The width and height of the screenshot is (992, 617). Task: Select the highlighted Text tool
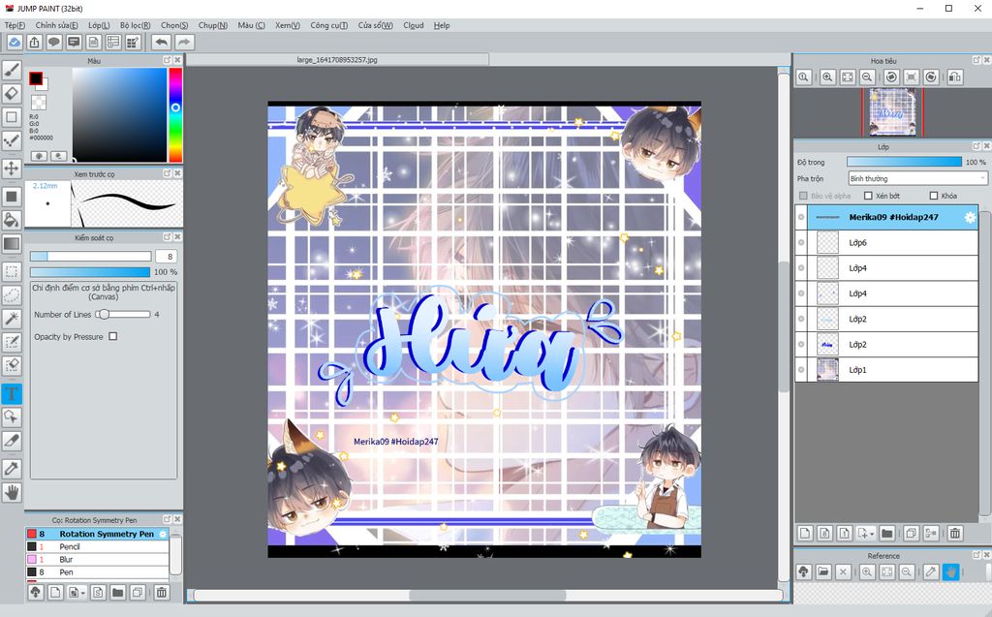click(x=12, y=393)
